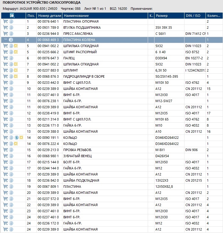223x233 pixels.
Task: Click the star icon beside ШТИФТ РАСПОРНЫЙ
Action: pyautogui.click(x=16, y=52)
